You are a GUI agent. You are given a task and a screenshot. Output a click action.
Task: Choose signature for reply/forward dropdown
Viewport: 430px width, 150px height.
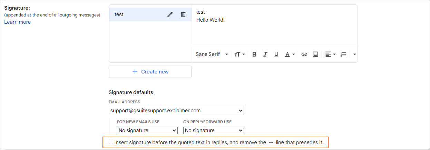pyautogui.click(x=214, y=130)
